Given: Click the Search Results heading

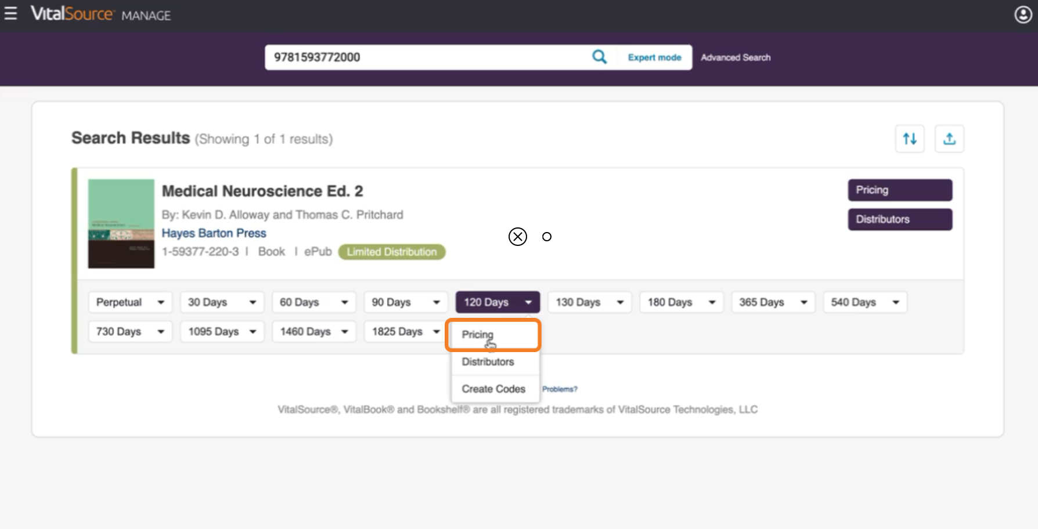Looking at the screenshot, I should coord(131,138).
